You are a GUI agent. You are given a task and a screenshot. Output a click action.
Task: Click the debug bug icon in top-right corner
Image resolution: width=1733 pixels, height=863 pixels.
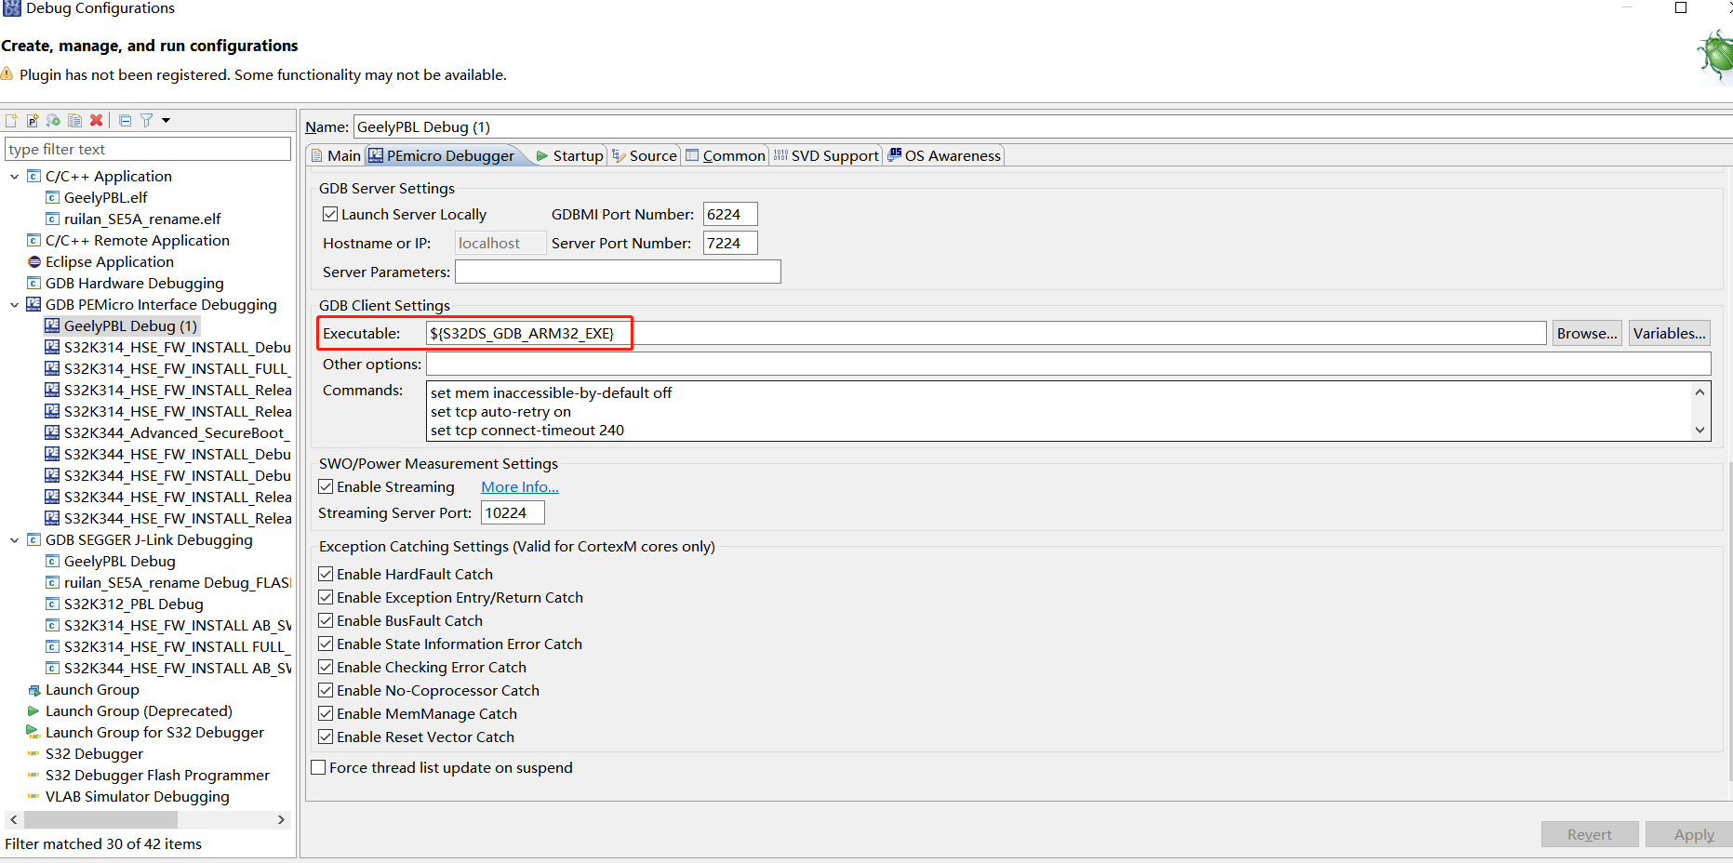(1714, 54)
